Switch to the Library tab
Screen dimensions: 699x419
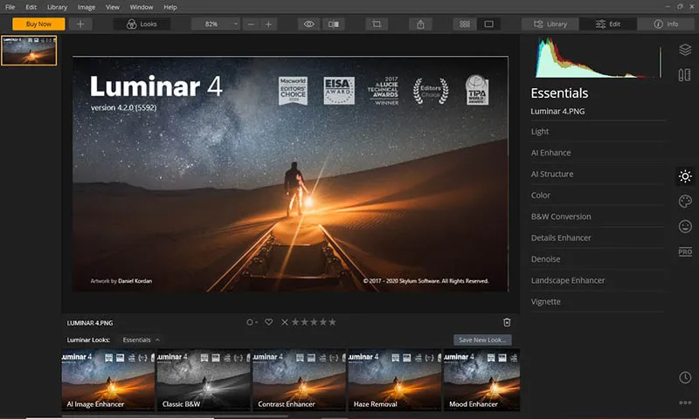(550, 24)
